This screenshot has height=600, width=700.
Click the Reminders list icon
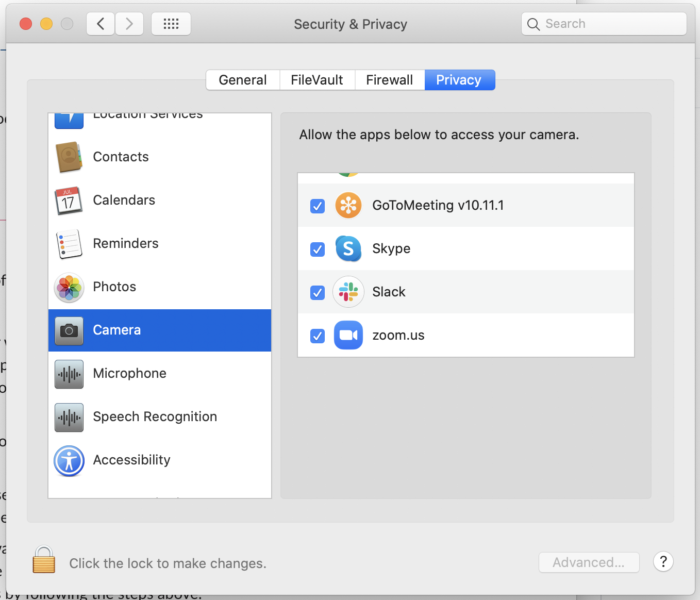pyautogui.click(x=69, y=244)
